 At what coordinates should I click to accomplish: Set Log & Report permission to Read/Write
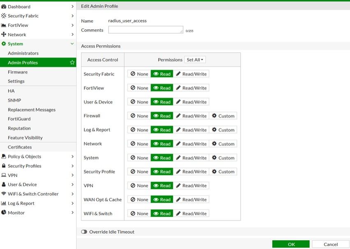pos(191,130)
